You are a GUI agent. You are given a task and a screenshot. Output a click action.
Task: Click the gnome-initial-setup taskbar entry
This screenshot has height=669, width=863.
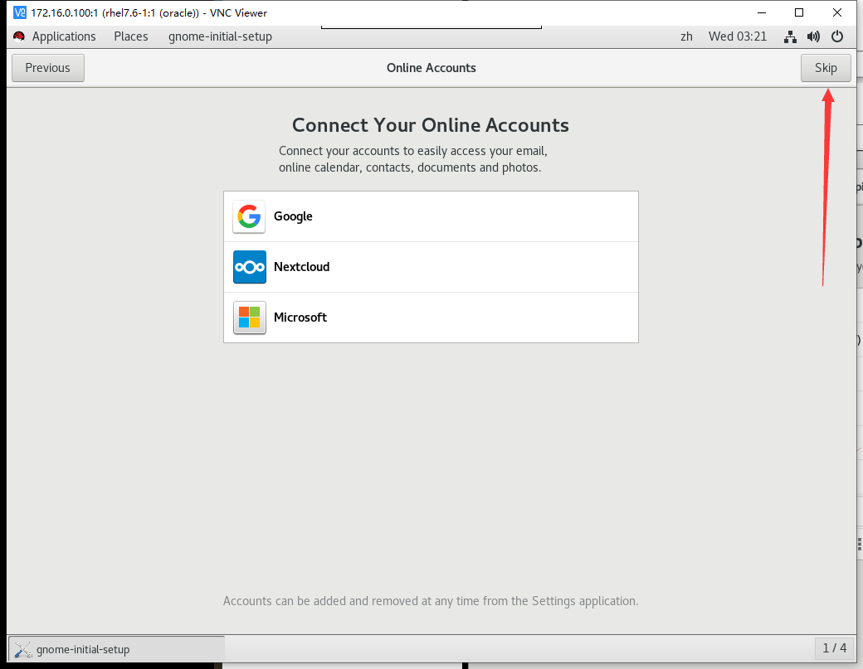click(x=116, y=649)
